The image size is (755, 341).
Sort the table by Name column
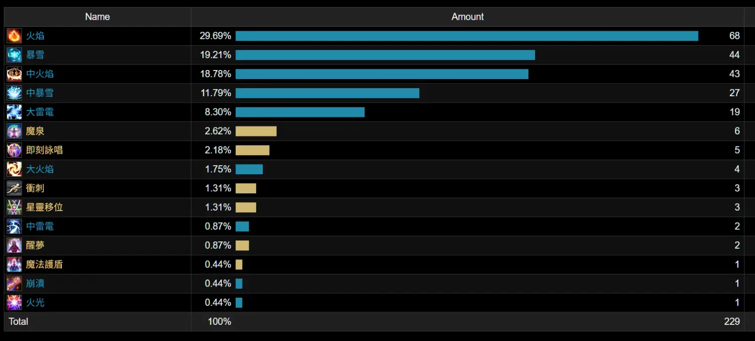click(97, 17)
